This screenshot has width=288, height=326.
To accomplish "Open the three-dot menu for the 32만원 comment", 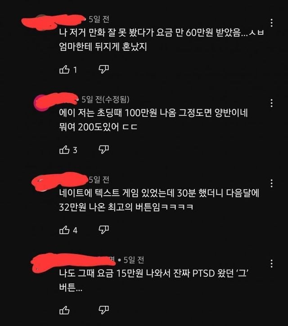I will tap(272, 183).
